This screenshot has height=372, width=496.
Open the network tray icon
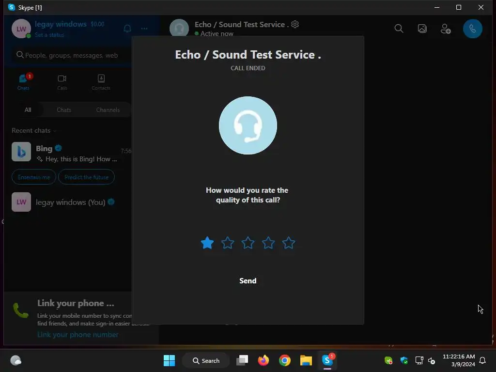419,360
